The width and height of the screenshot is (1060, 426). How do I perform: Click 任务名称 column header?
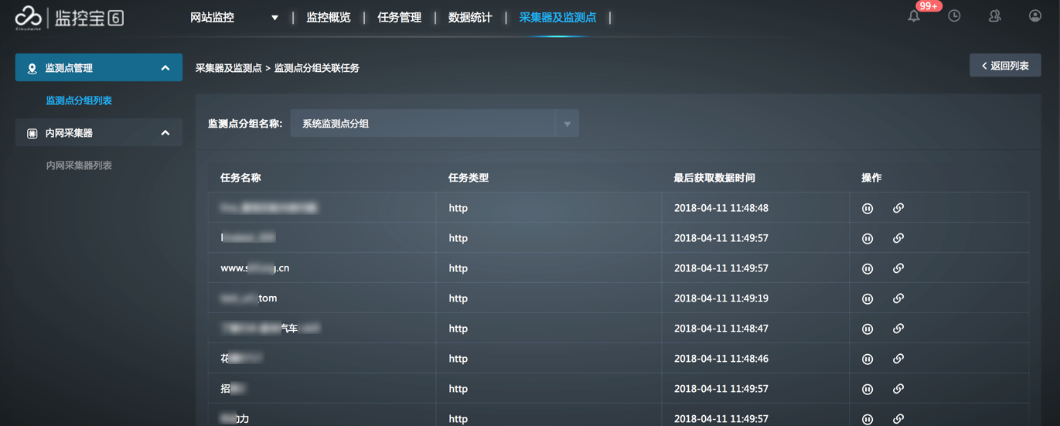coord(240,178)
